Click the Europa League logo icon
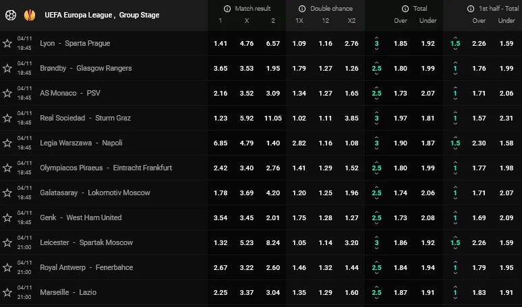This screenshot has width=522, height=307. click(x=30, y=14)
